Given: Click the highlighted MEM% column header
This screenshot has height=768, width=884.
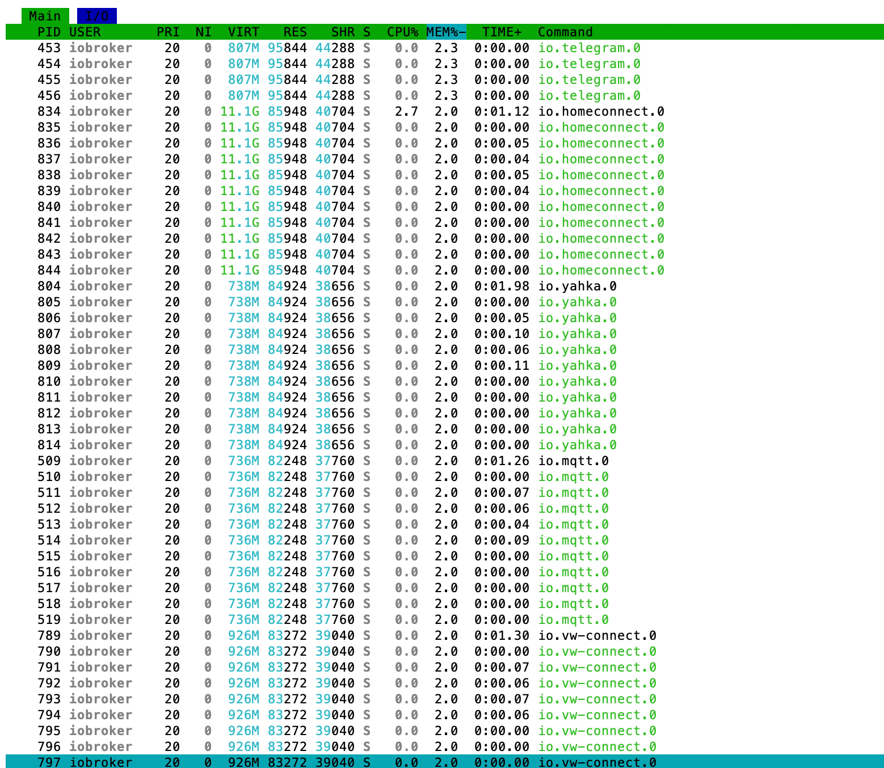Looking at the screenshot, I should 447,32.
